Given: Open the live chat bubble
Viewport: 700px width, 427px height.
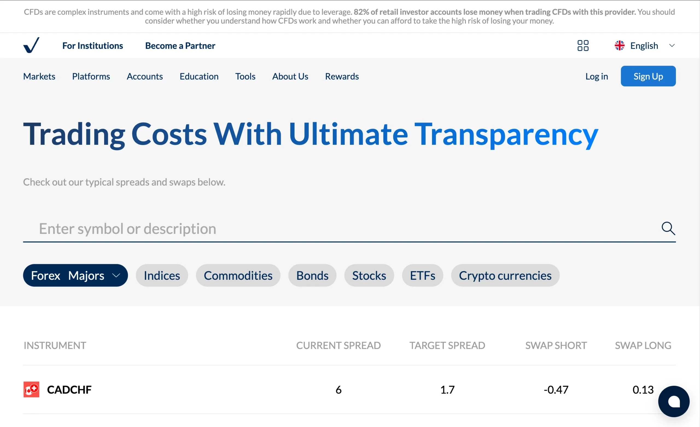Looking at the screenshot, I should pyautogui.click(x=673, y=401).
